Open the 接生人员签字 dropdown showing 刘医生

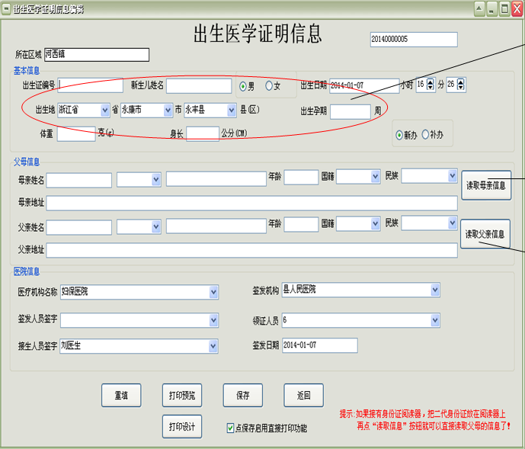pos(213,346)
